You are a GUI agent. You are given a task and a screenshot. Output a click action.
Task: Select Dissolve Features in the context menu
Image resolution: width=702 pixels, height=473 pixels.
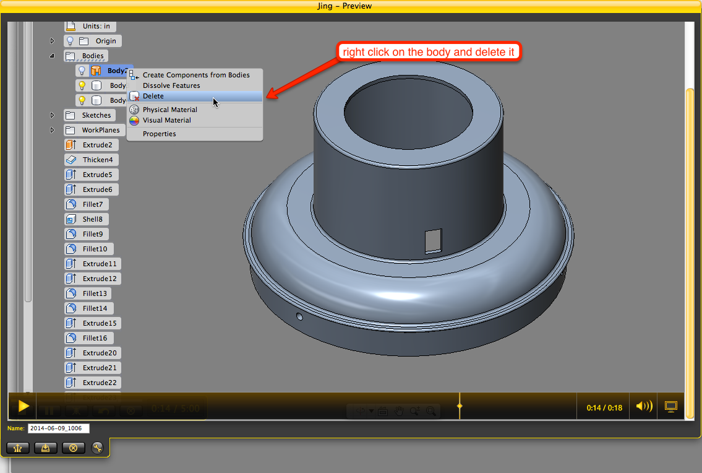[x=171, y=85]
